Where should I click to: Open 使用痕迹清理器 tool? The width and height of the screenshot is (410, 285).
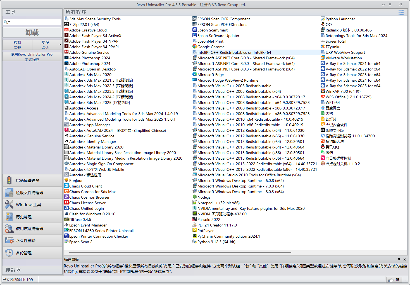click(x=32, y=229)
